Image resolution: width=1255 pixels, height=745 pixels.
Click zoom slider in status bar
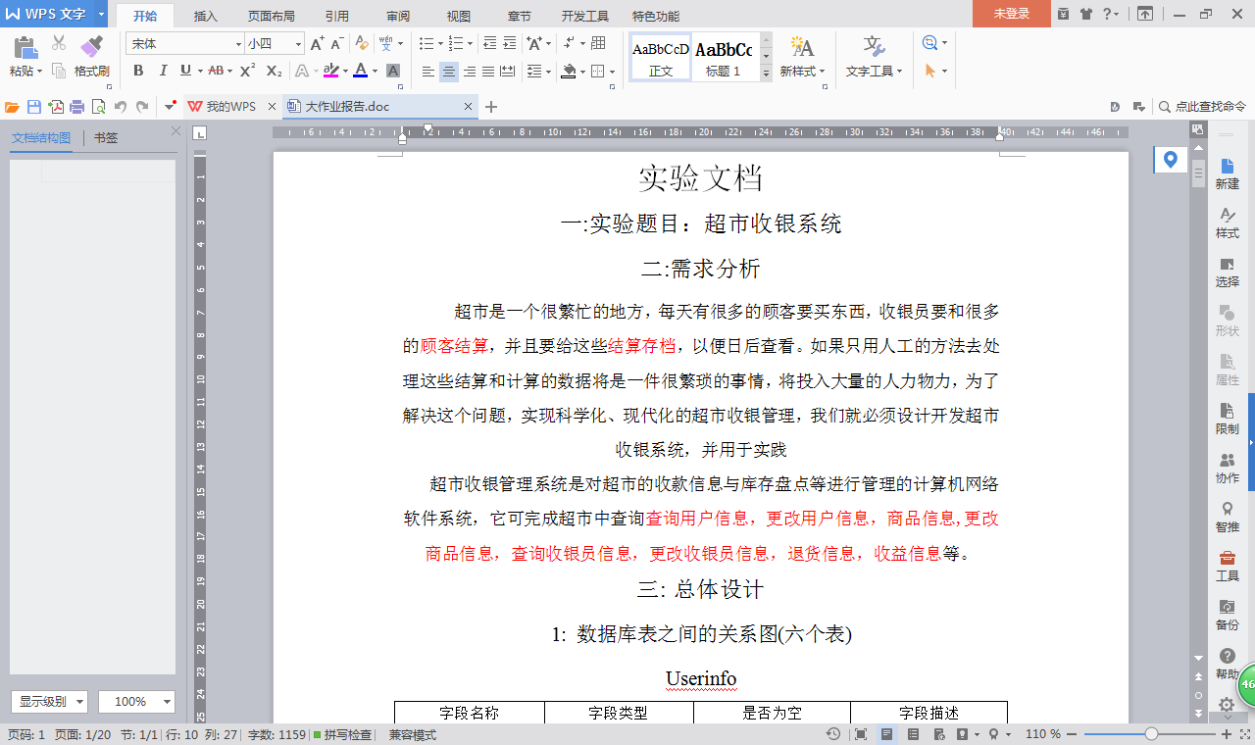(1152, 734)
